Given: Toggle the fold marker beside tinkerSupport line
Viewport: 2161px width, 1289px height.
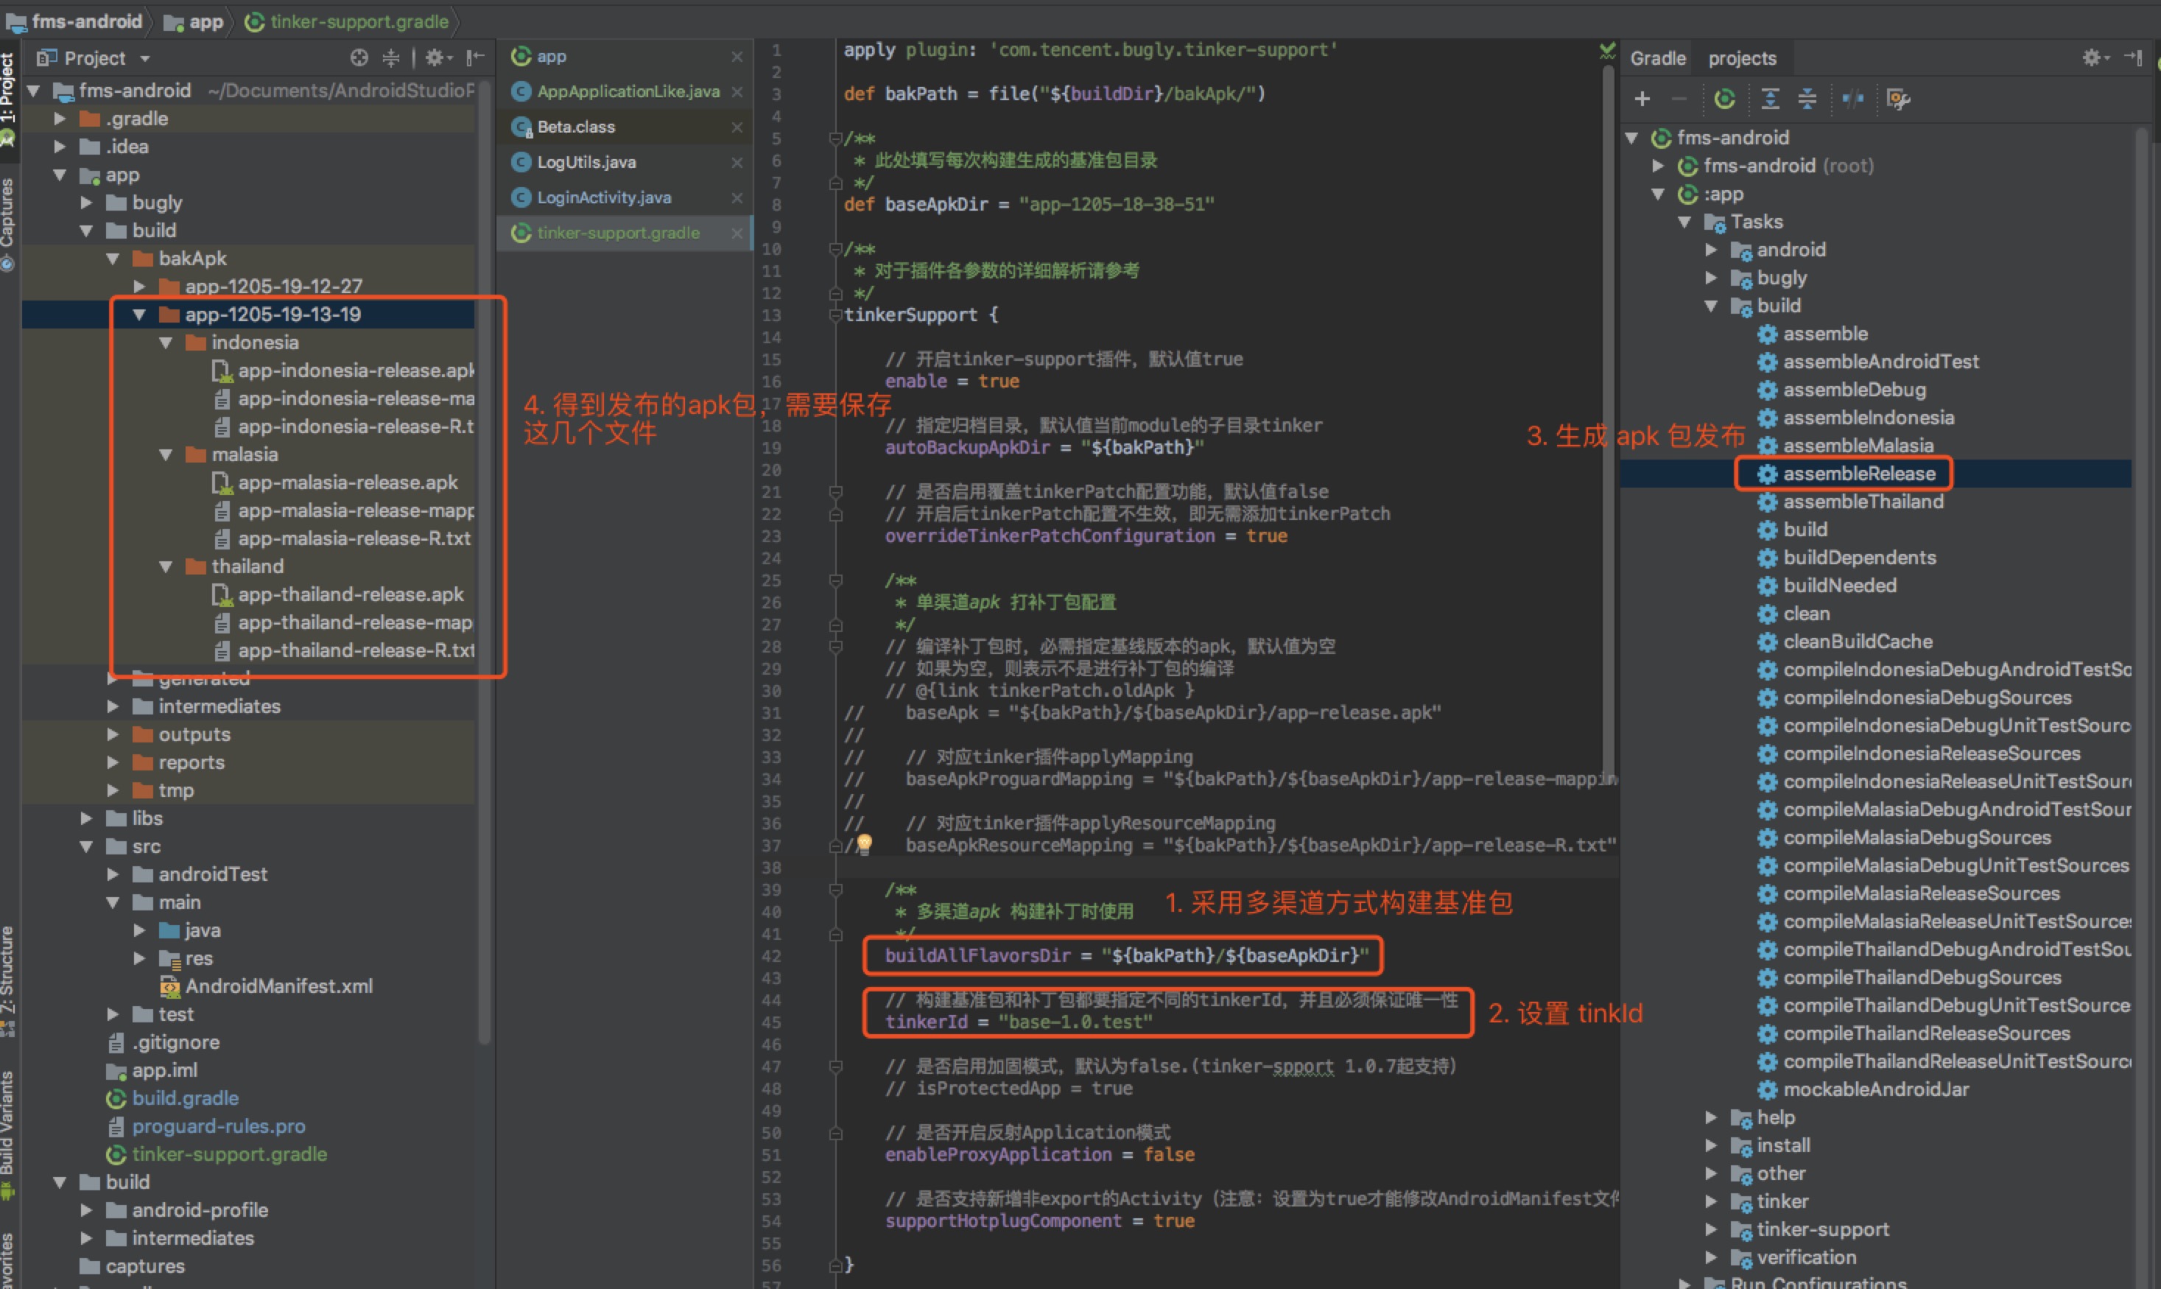Looking at the screenshot, I should (x=835, y=315).
